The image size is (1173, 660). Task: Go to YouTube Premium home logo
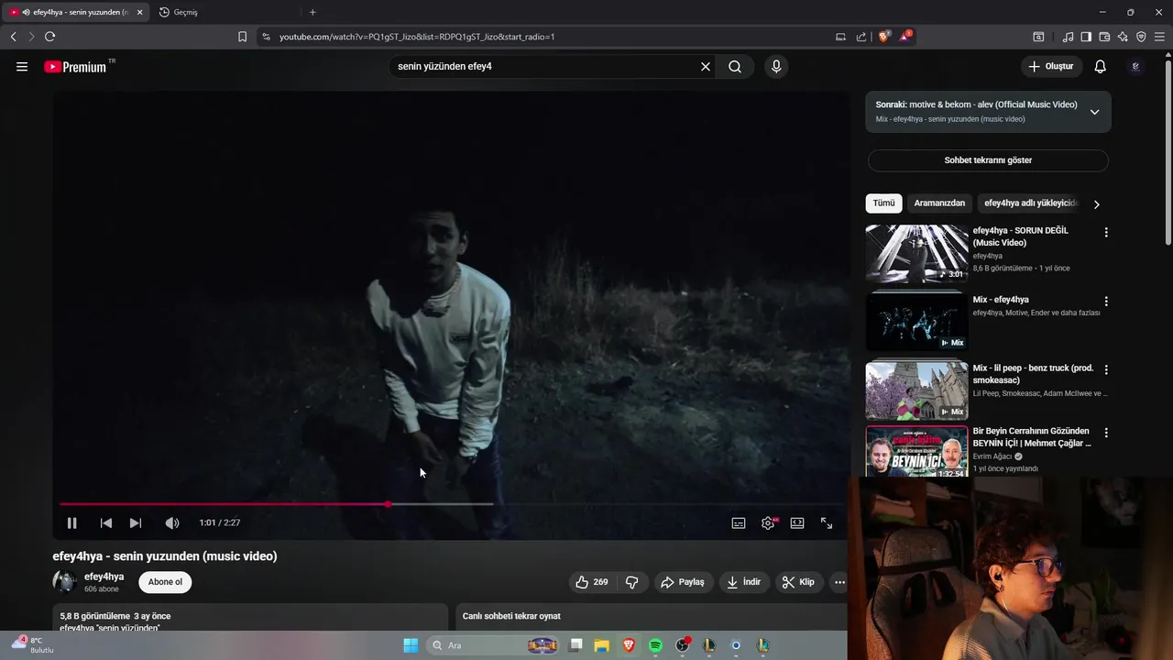[75, 67]
